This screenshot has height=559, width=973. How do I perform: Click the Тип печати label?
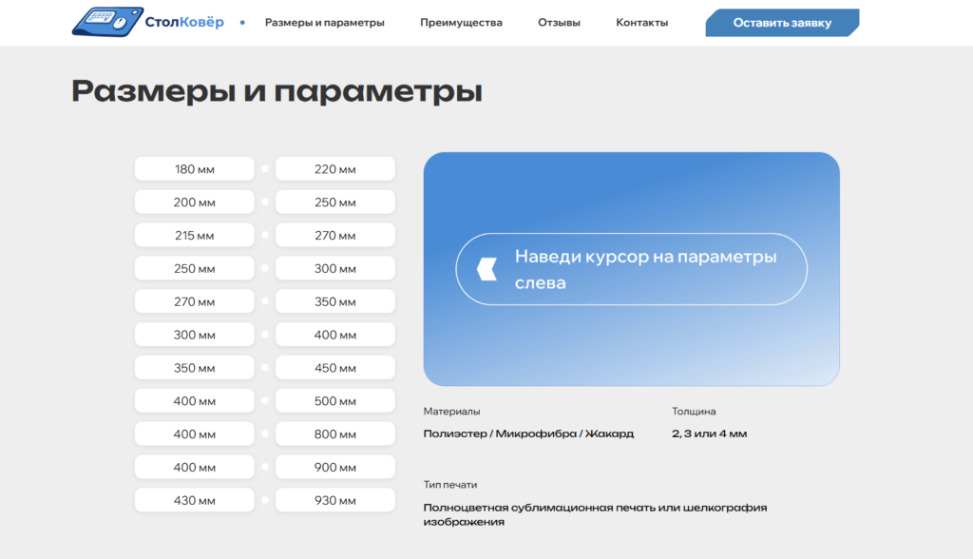pos(450,485)
